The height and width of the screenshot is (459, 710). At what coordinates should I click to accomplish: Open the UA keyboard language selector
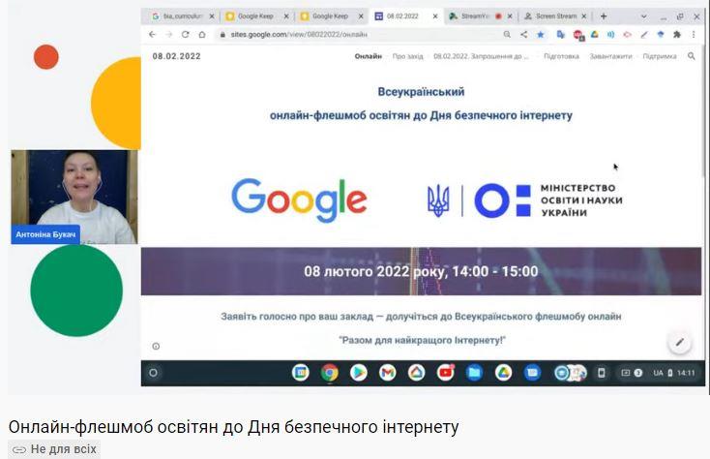tap(658, 373)
